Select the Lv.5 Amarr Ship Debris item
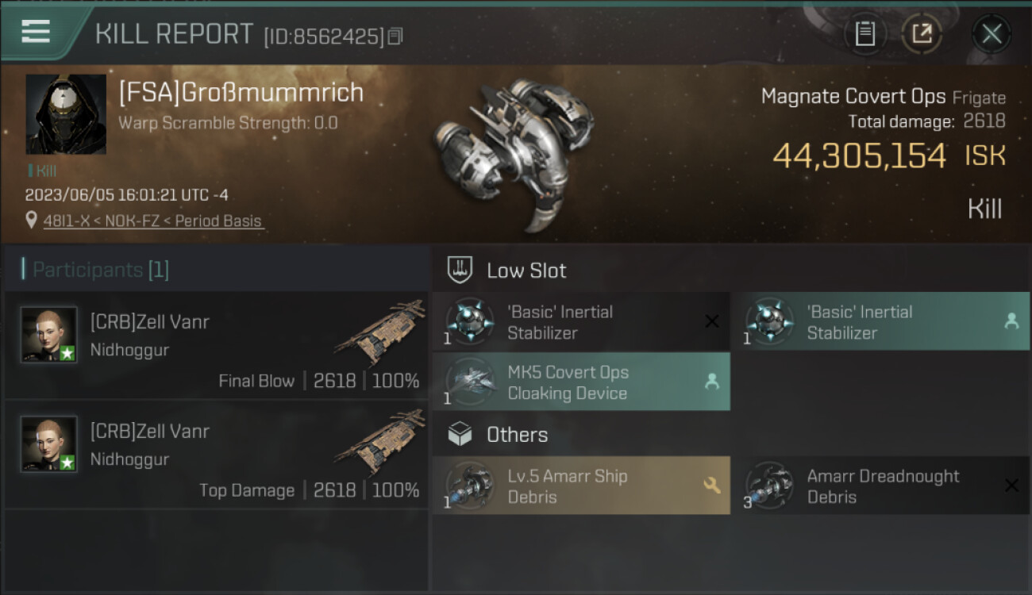This screenshot has width=1032, height=595. coord(581,486)
